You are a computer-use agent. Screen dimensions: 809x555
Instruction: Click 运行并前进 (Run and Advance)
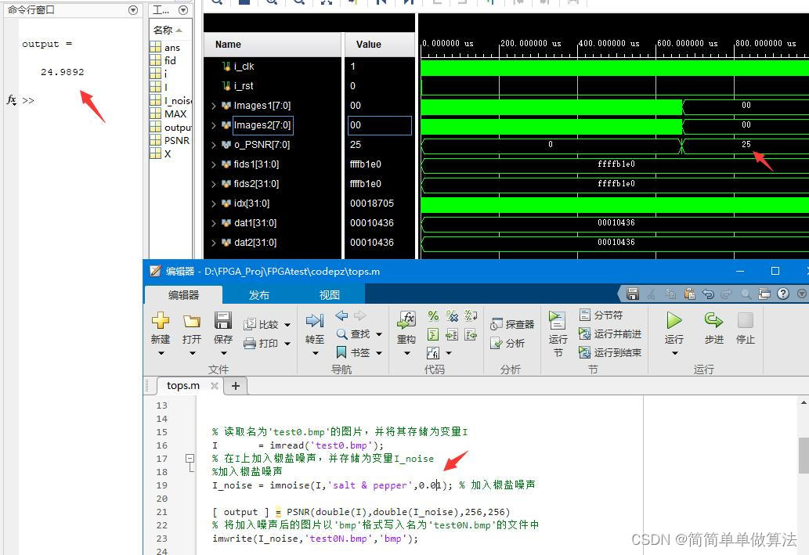[x=610, y=333]
